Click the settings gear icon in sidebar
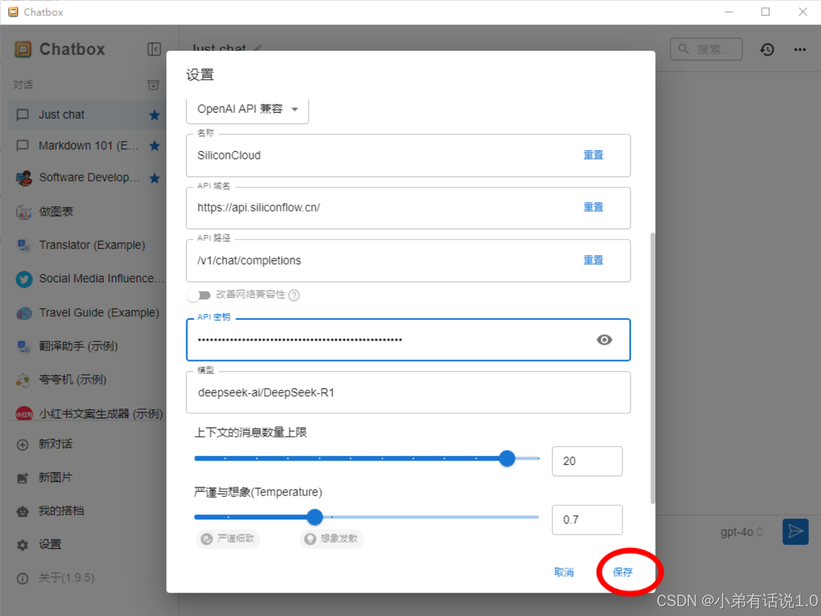821x616 pixels. coord(22,545)
